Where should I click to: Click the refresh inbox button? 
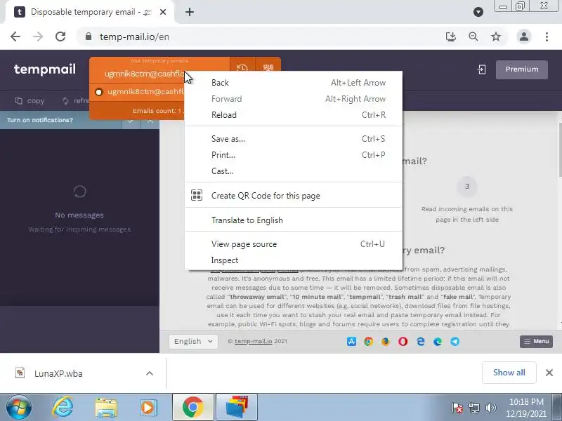tap(76, 101)
